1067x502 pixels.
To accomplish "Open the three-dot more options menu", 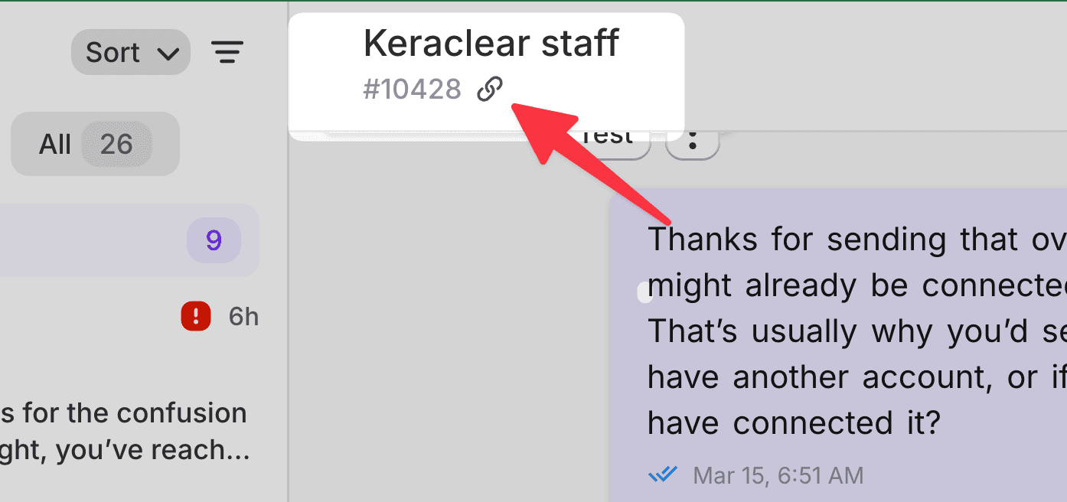I will pos(693,142).
